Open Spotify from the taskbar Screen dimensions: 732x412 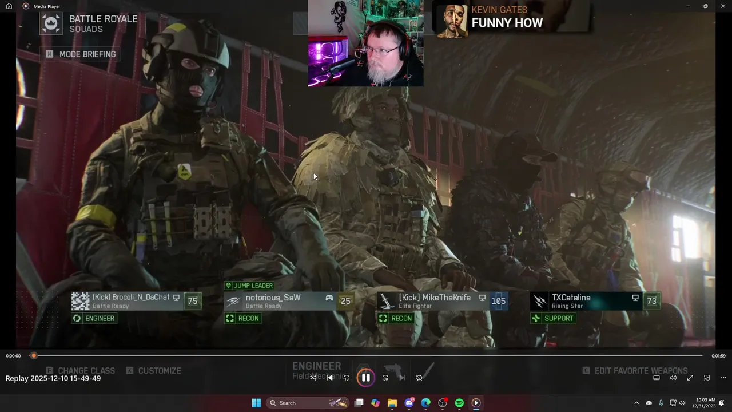pyautogui.click(x=459, y=403)
